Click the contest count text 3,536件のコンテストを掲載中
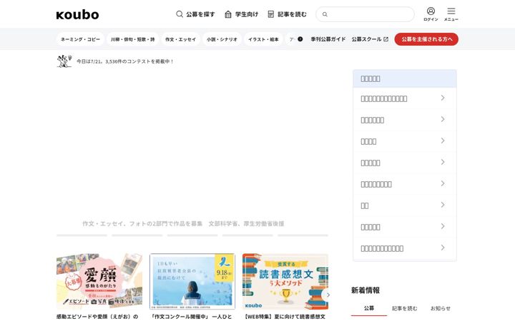The image size is (515, 321). pyautogui.click(x=139, y=61)
